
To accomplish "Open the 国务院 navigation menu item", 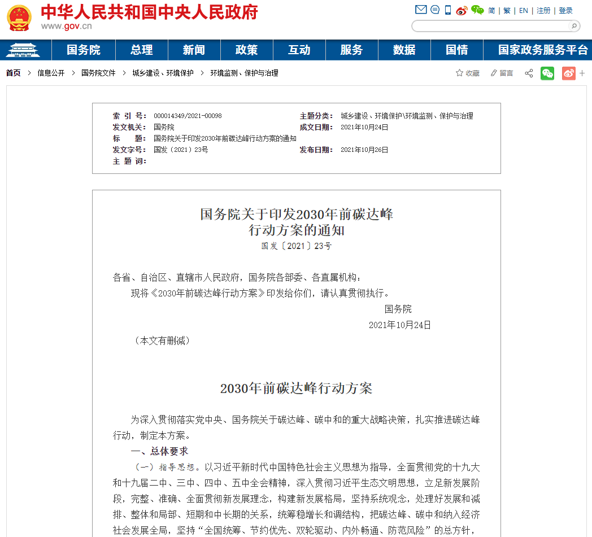I will [83, 50].
